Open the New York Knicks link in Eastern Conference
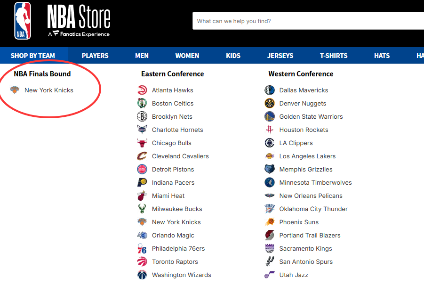The width and height of the screenshot is (424, 286). tap(176, 222)
